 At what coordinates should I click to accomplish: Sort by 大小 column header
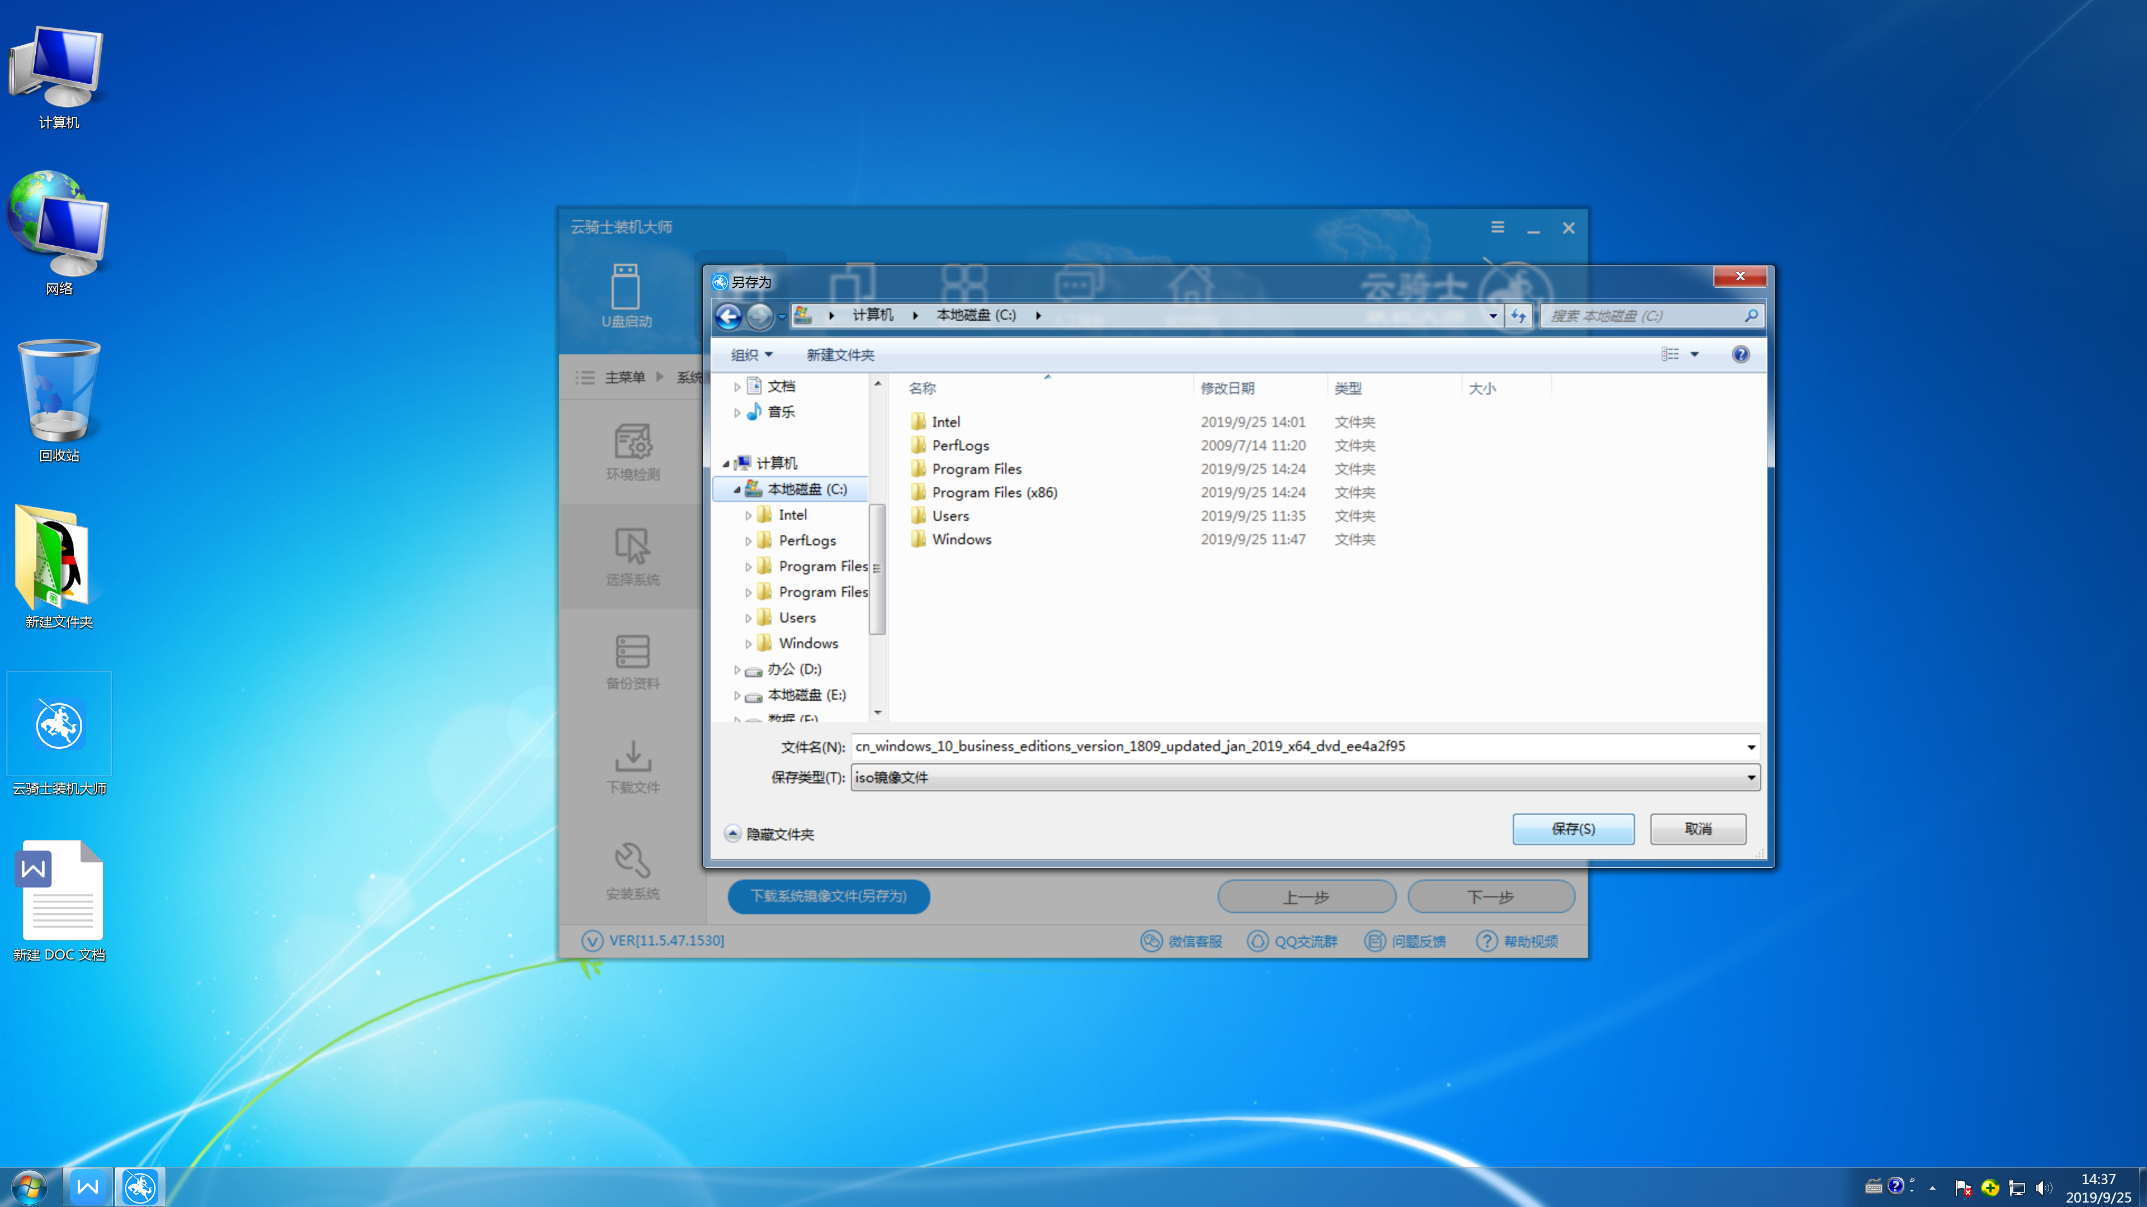(1482, 388)
